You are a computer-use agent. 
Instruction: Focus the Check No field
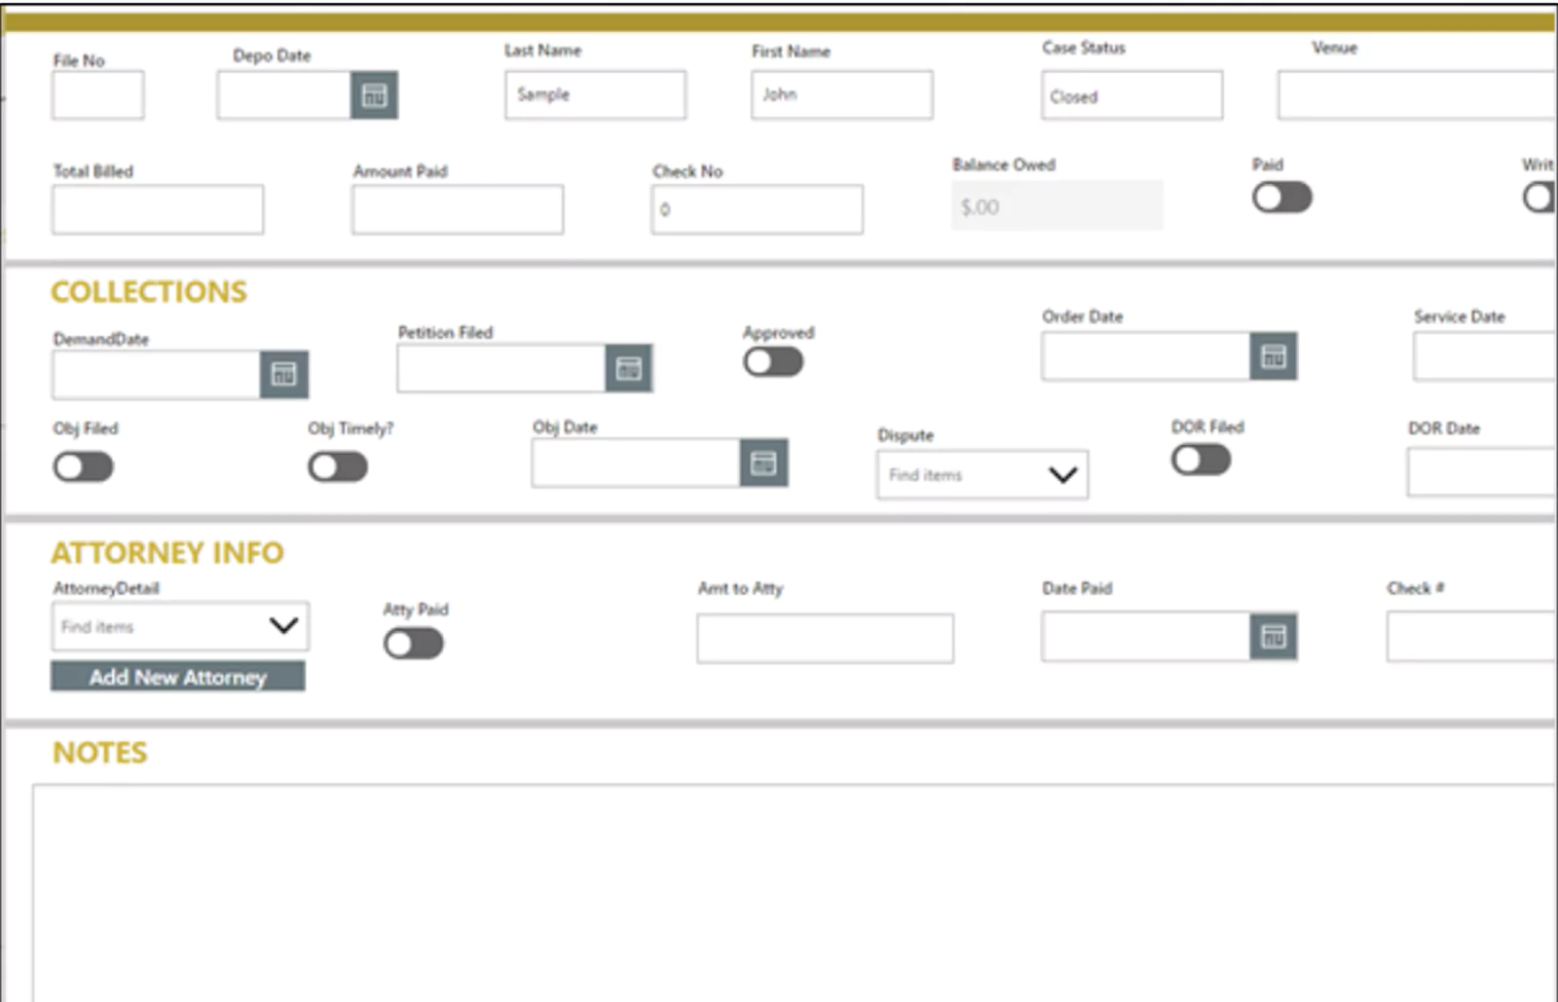pyautogui.click(x=757, y=210)
